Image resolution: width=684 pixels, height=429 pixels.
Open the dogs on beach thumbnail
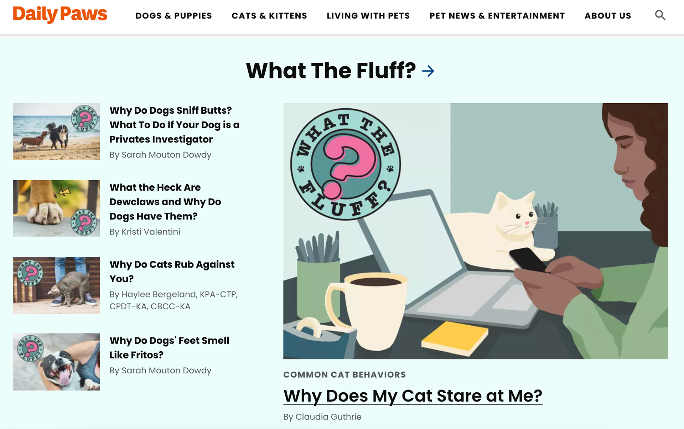pyautogui.click(x=57, y=131)
